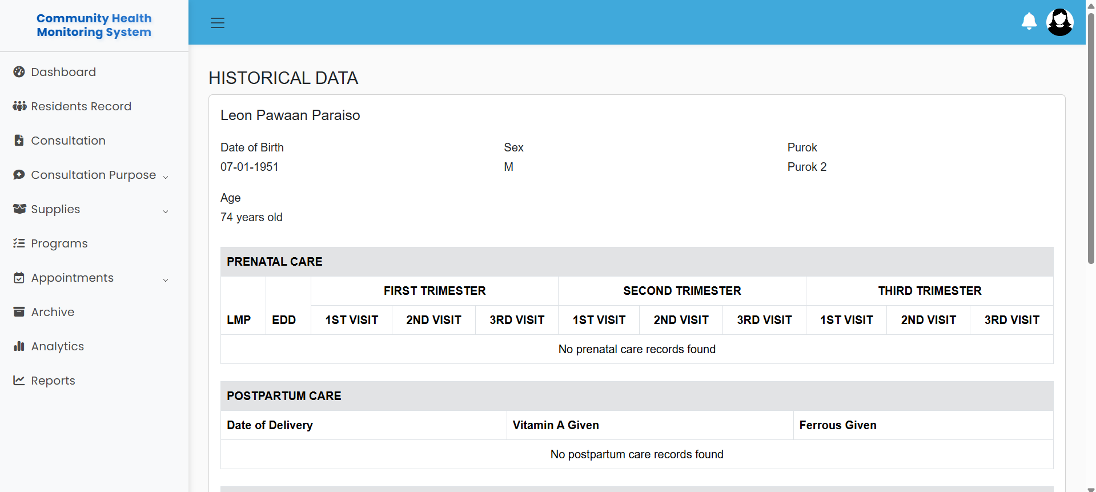
Task: Expand the Consultation Purpose chevron
Action: point(166,177)
